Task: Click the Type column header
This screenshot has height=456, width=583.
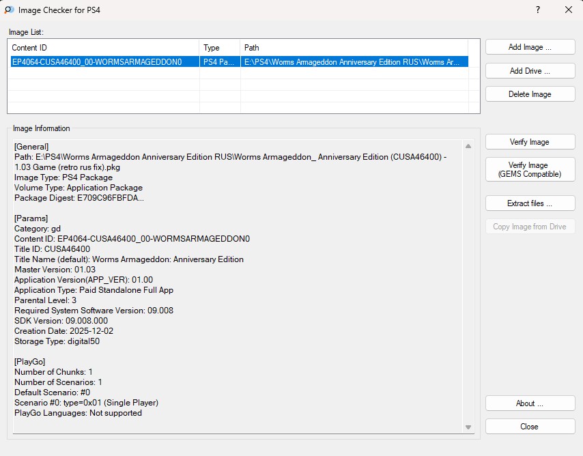Action: (x=219, y=48)
